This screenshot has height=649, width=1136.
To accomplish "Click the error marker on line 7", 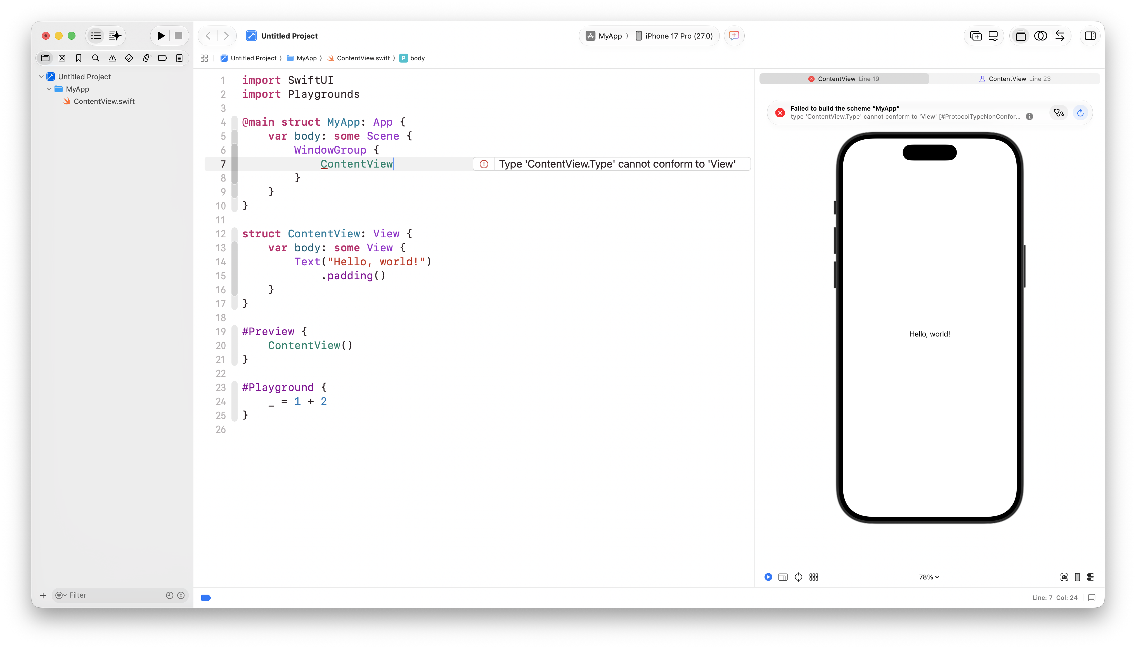I will (484, 164).
